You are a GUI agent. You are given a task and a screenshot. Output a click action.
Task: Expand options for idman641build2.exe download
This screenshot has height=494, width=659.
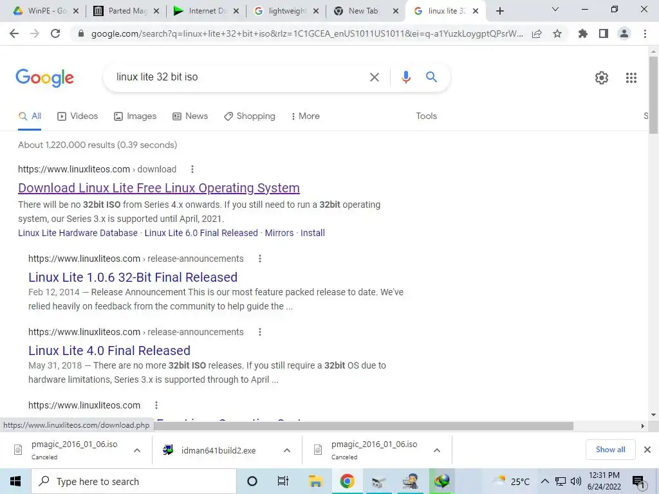(x=286, y=450)
